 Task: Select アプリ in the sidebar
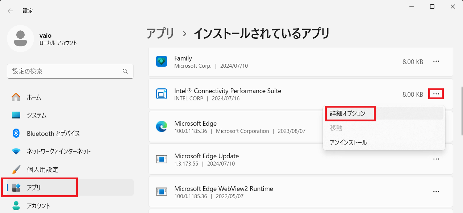pos(70,187)
